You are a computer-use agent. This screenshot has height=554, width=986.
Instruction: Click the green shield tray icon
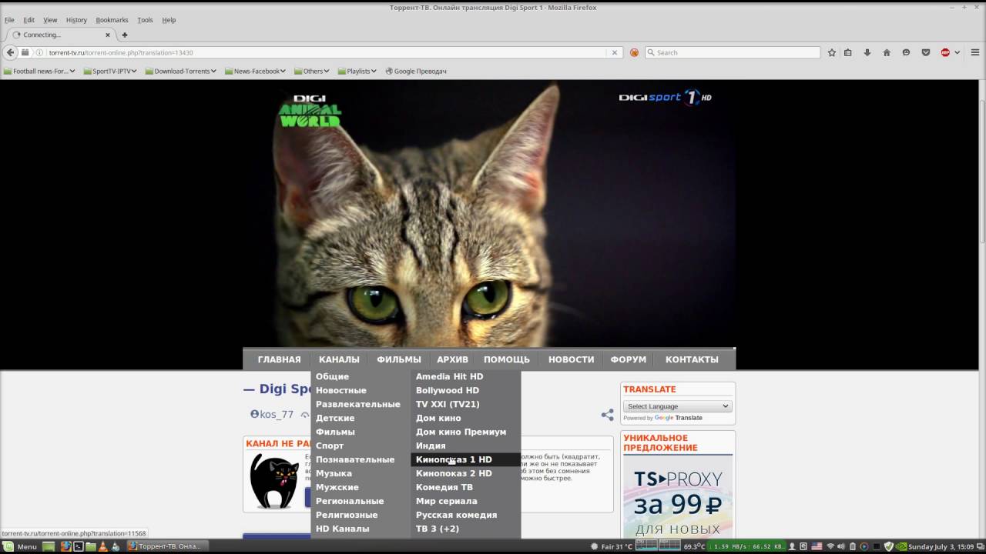888,546
